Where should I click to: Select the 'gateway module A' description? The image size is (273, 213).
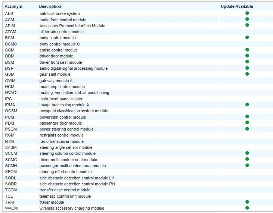[56, 81]
